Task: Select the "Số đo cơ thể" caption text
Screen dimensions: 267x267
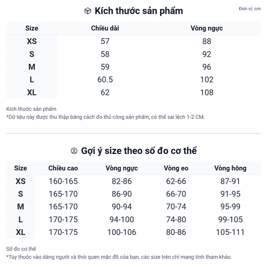Action: 21,249
